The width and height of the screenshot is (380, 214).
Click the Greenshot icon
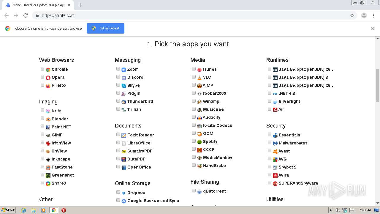[48, 175]
